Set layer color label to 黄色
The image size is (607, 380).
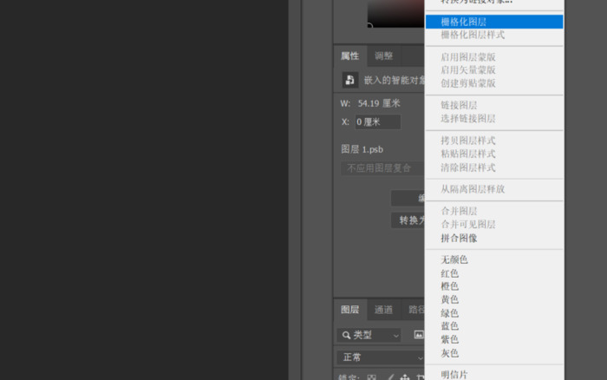pyautogui.click(x=494, y=299)
